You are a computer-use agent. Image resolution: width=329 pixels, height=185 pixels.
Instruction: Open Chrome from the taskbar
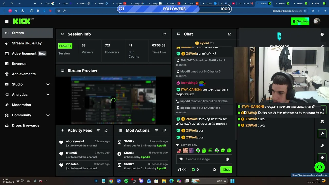point(111,181)
